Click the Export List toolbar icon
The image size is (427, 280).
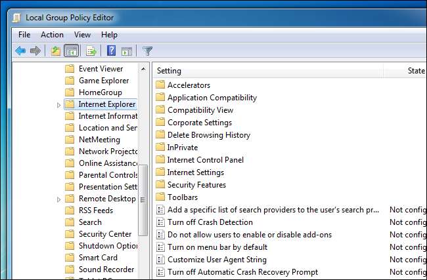[91, 50]
